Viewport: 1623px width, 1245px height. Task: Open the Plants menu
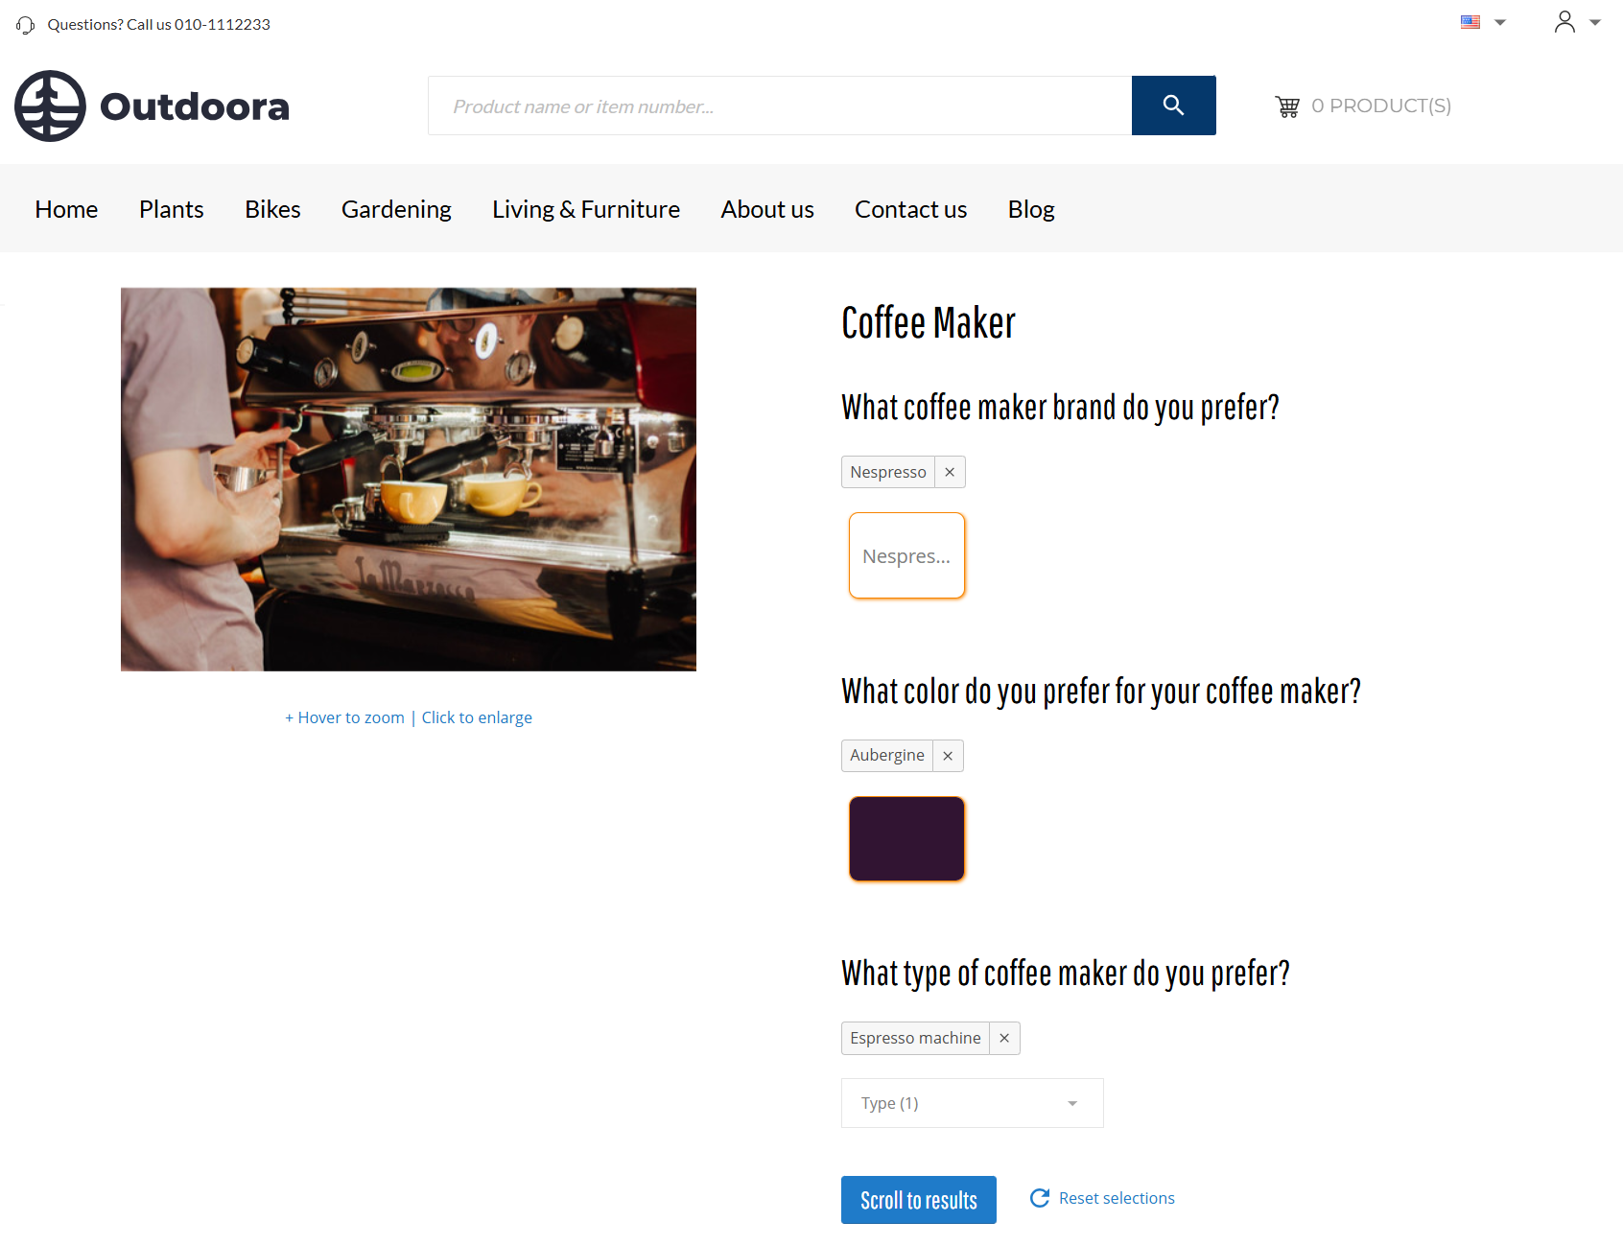click(172, 209)
